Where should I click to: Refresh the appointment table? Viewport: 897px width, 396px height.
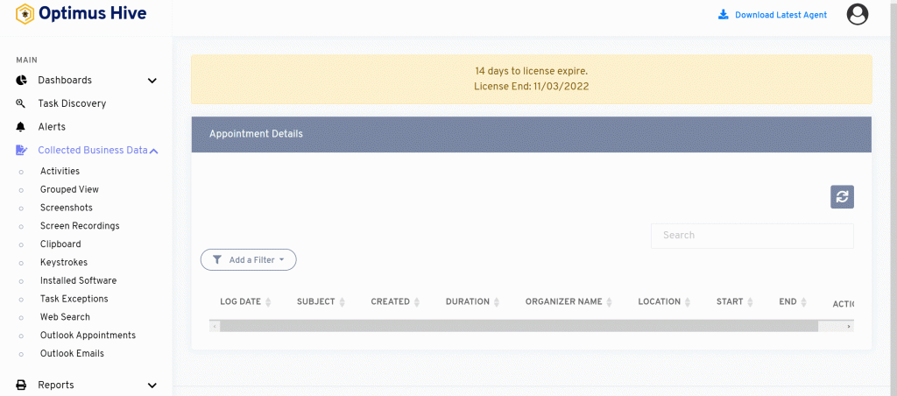pos(842,197)
